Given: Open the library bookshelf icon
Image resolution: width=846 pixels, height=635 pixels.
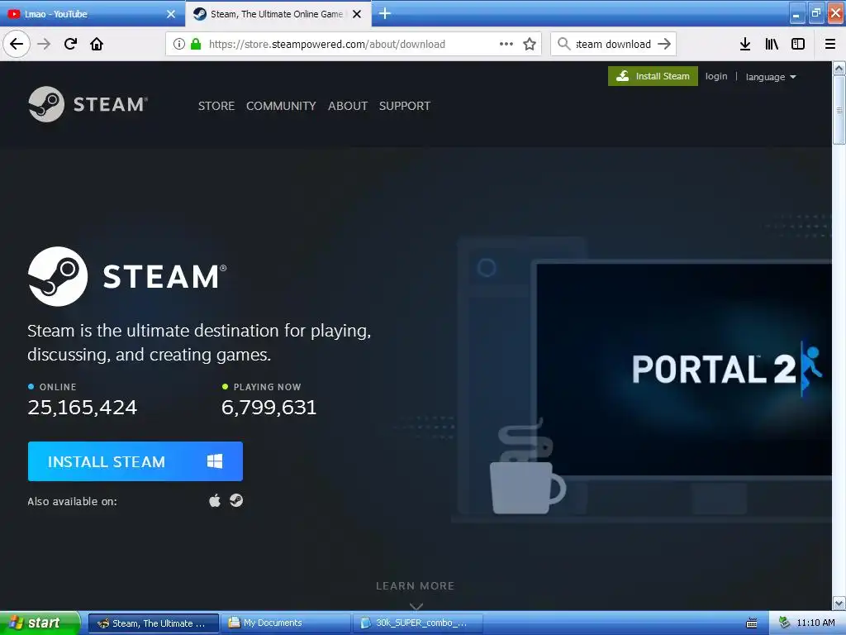Looking at the screenshot, I should pyautogui.click(x=772, y=44).
